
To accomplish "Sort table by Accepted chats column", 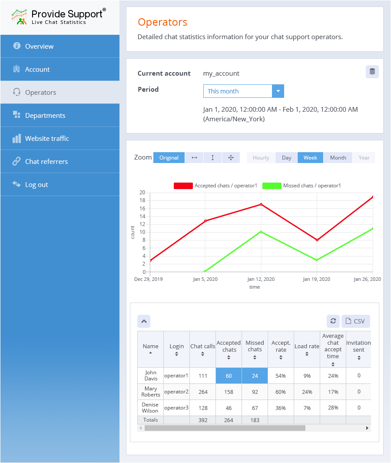I will pos(229,350).
